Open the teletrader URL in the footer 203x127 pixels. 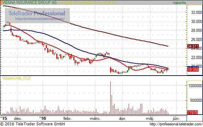click(x=176, y=124)
